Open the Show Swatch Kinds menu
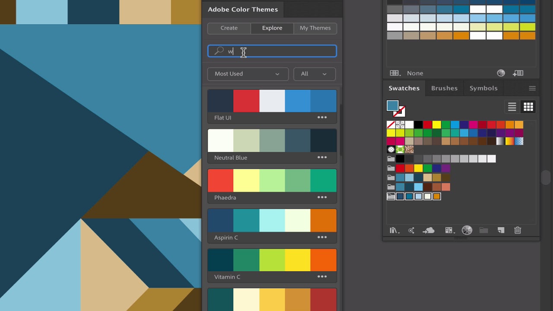This screenshot has width=553, height=311. 449,231
